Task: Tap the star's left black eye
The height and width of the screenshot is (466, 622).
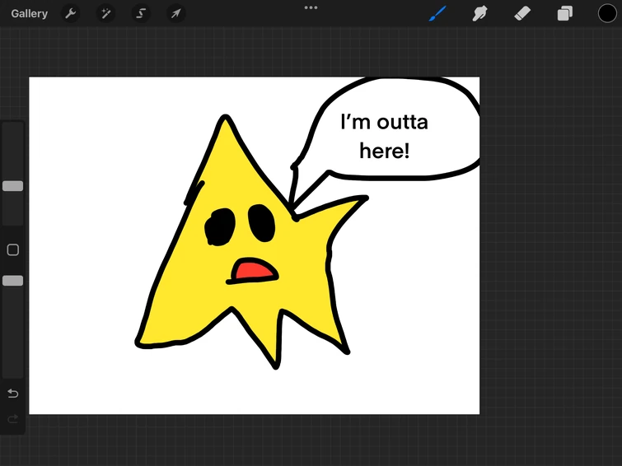Action: pyautogui.click(x=220, y=226)
